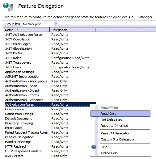Screen dimensions: 156x159
Task: Select the .NET Authorization Rules row
Action: (50, 35)
